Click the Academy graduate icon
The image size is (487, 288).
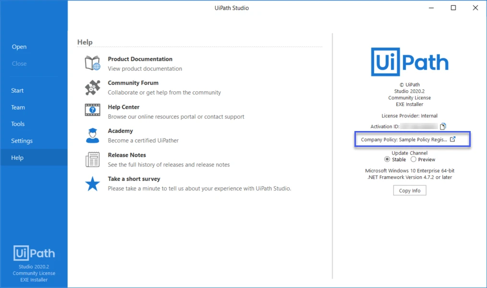[93, 135]
